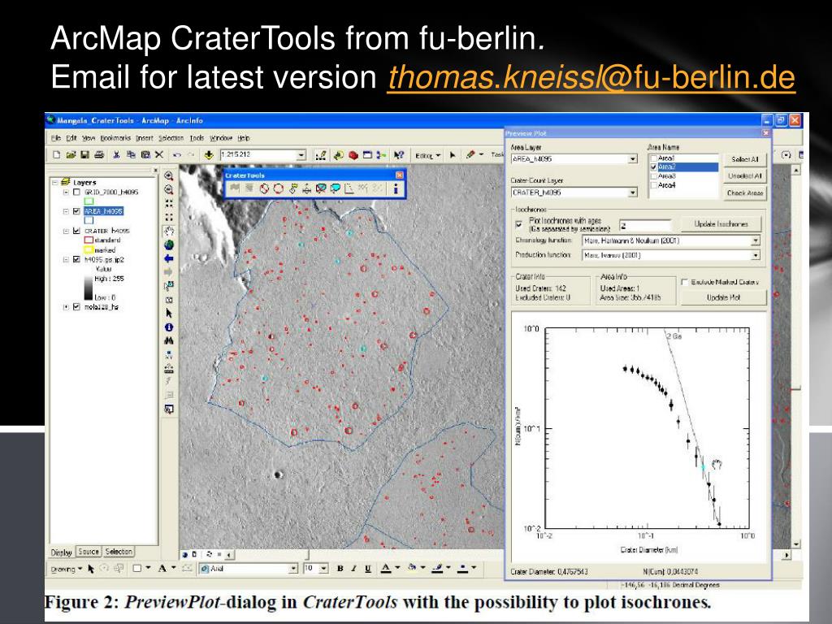Click the Italic formatting icon
The height and width of the screenshot is (624, 832).
[x=353, y=568]
